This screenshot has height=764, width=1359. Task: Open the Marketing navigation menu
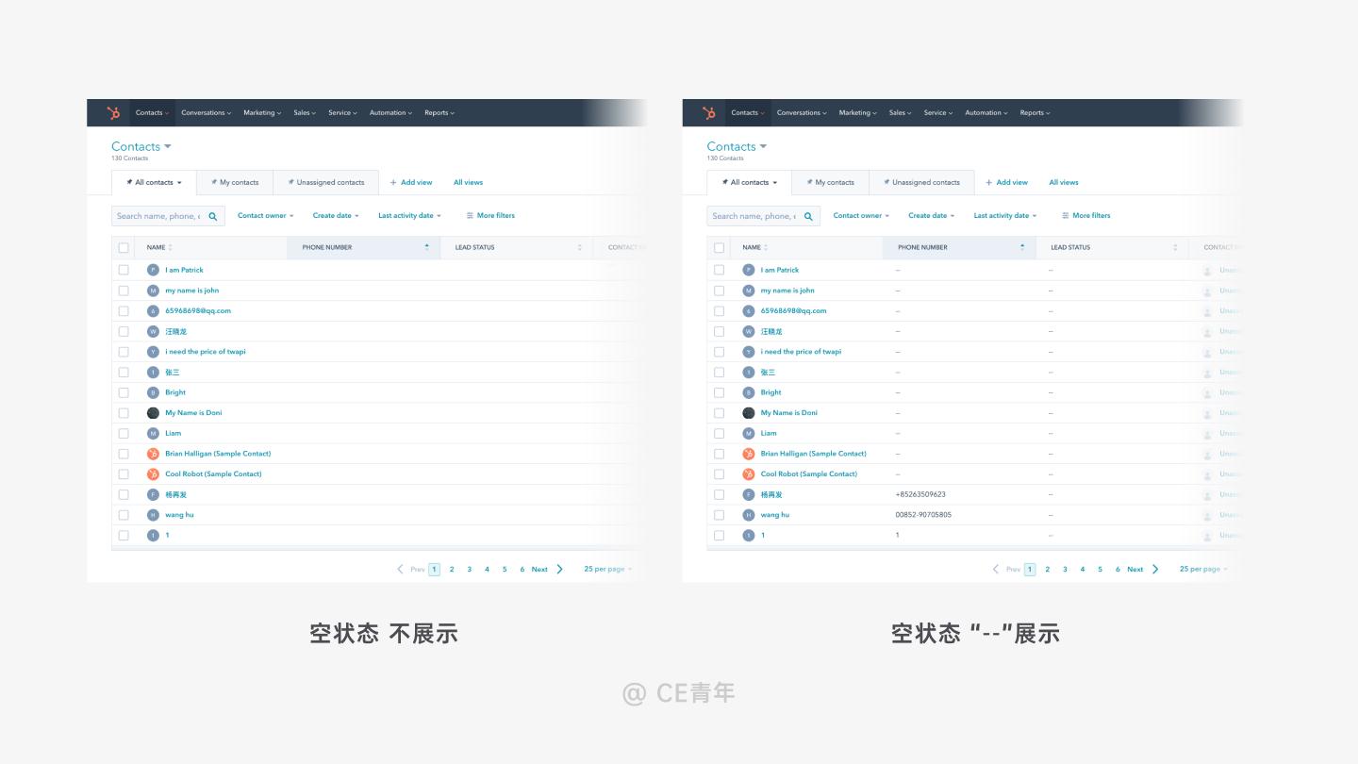point(262,112)
